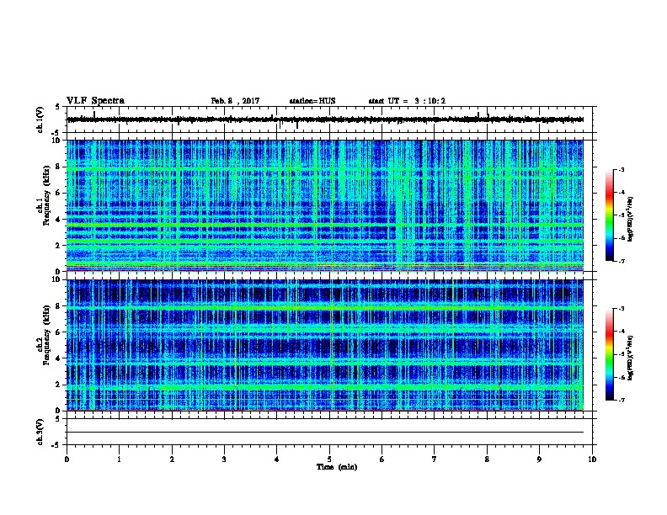The width and height of the screenshot is (667, 515).
Task: Click time axis tick label "4"
Action: click(x=277, y=459)
